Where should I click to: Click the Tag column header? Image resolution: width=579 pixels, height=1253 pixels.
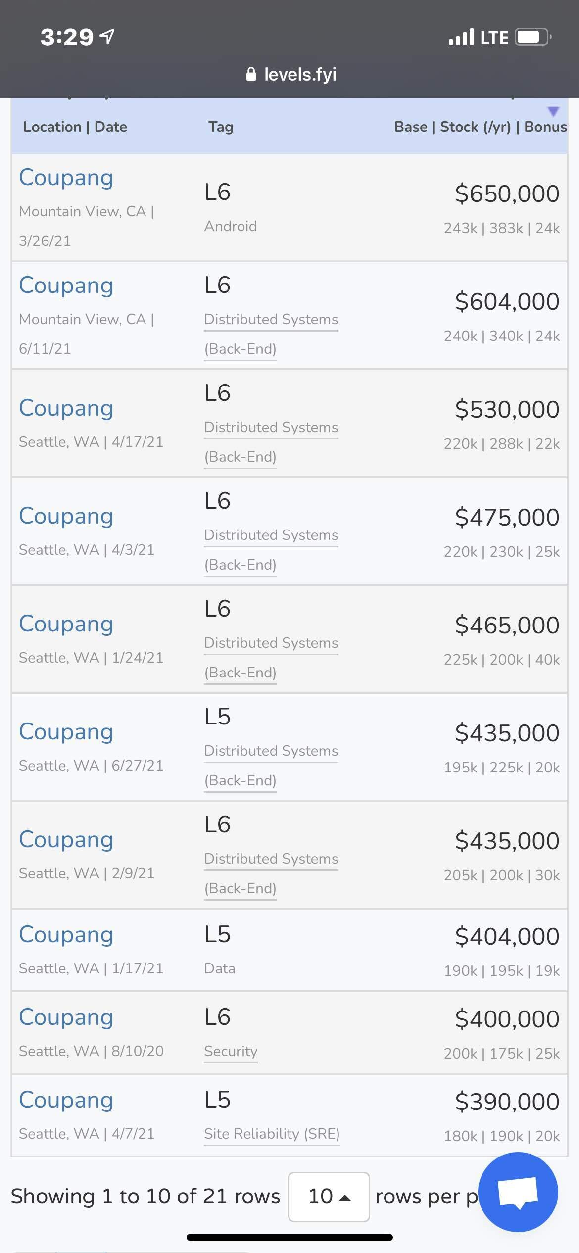[x=220, y=127]
